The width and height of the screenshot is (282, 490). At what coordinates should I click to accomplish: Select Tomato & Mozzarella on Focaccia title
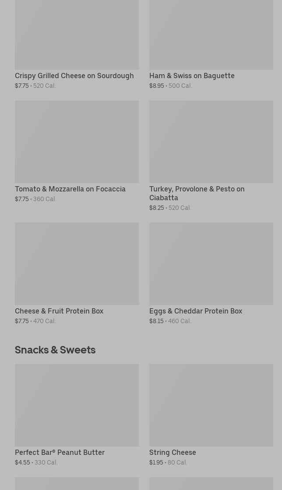[x=70, y=189]
